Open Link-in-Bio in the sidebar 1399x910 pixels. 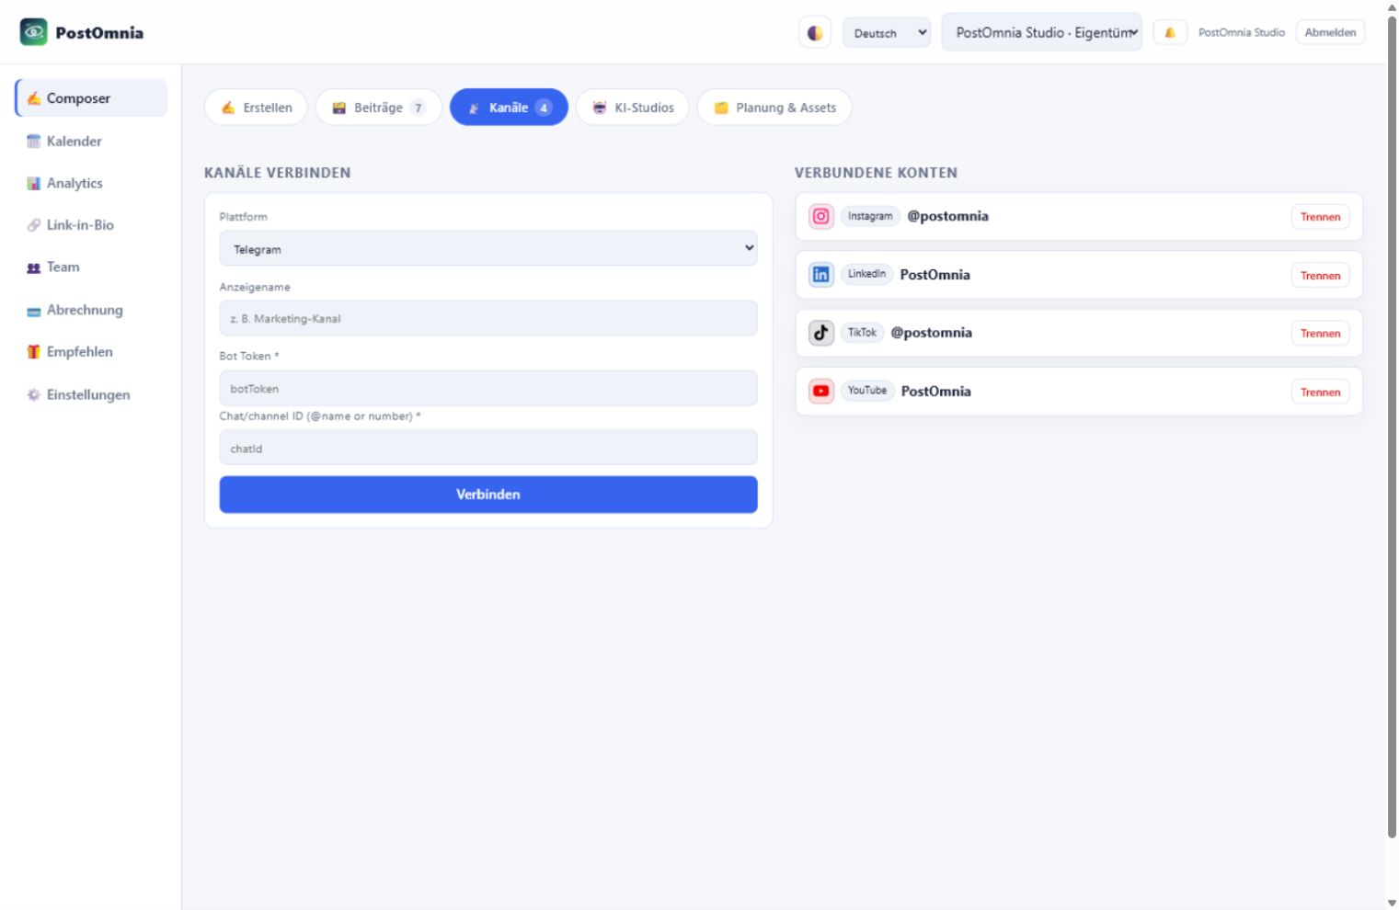pos(91,225)
